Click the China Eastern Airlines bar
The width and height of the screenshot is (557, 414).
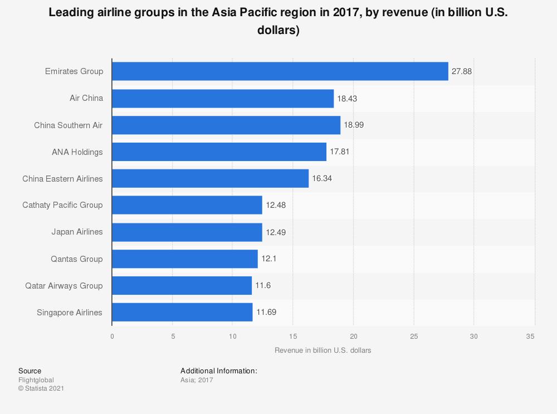[x=210, y=178]
